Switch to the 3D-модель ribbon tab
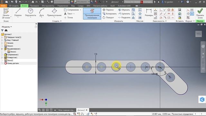Viewport: 206px width, 116px height. click(14, 6)
